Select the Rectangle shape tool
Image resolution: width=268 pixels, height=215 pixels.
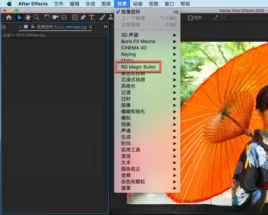[75, 17]
